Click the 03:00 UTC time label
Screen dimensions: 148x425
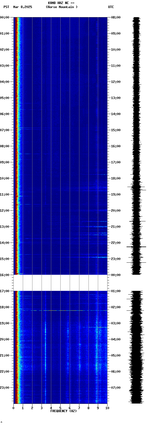(x=116, y=323)
